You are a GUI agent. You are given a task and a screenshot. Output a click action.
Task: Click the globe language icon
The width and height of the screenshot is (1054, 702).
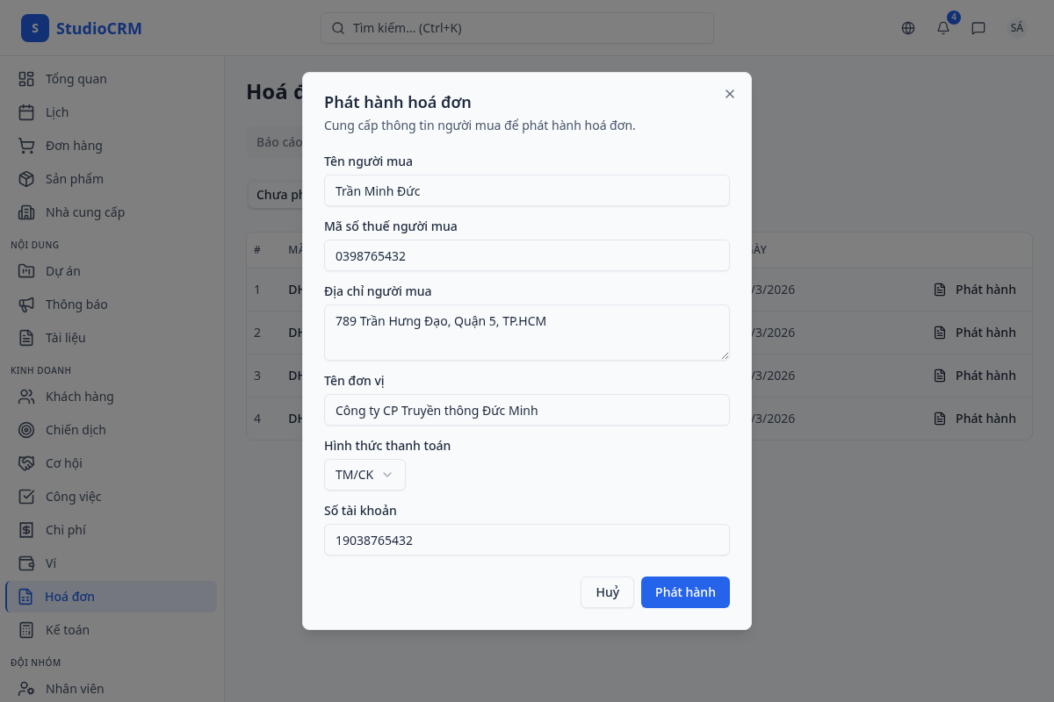coord(908,28)
